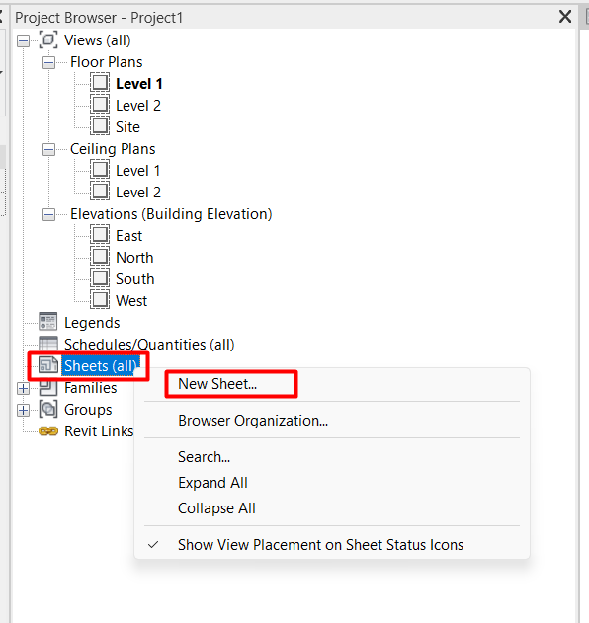Expand the Families node
The image size is (589, 623).
click(24, 388)
